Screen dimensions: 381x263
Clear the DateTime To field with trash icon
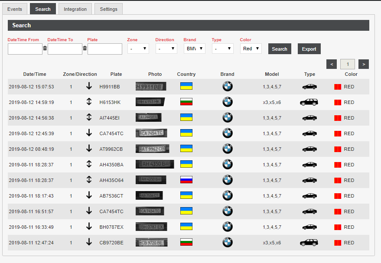[85, 48]
